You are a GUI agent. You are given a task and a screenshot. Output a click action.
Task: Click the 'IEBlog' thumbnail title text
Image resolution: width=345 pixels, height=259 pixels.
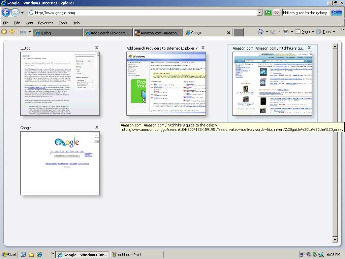coord(25,48)
